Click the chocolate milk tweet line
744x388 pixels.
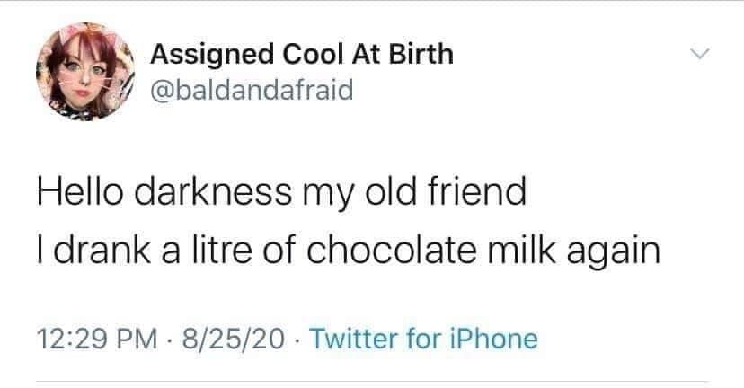click(347, 251)
